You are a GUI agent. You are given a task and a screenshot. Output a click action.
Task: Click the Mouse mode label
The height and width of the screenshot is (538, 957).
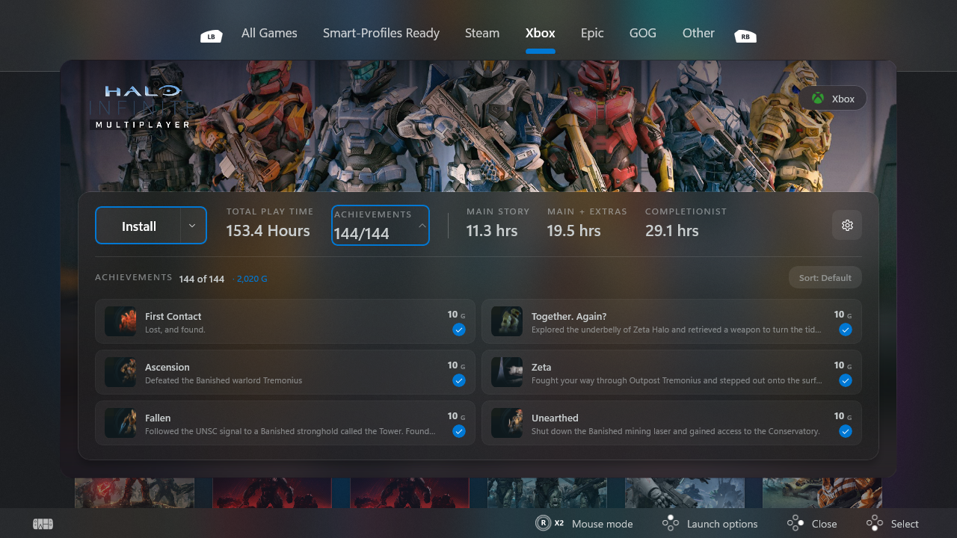pos(603,524)
